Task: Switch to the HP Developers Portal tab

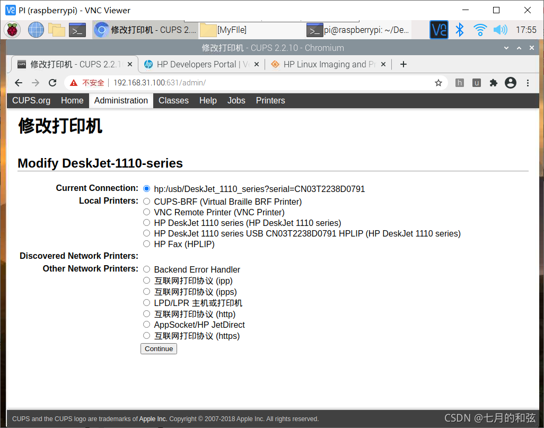Action: pyautogui.click(x=202, y=64)
